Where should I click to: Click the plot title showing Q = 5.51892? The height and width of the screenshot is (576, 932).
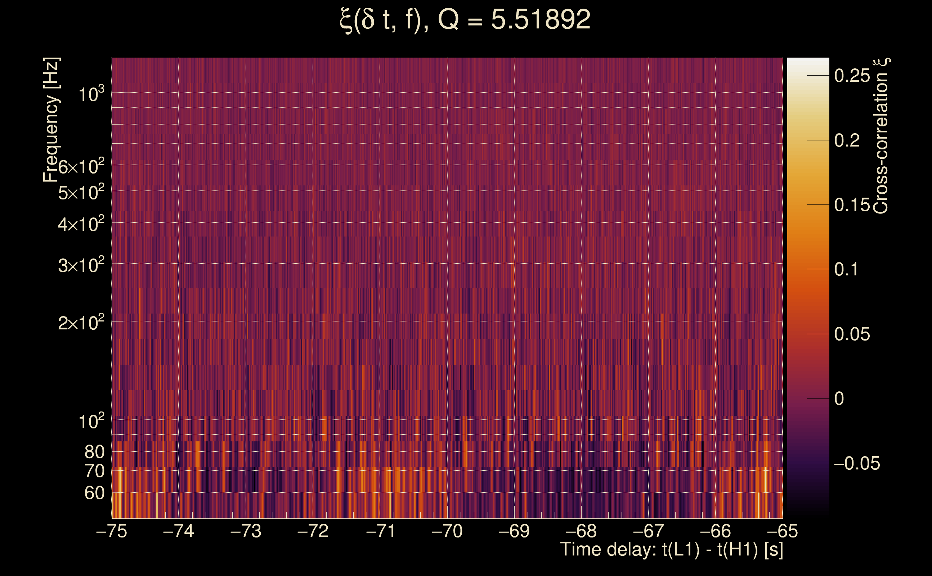point(465,20)
